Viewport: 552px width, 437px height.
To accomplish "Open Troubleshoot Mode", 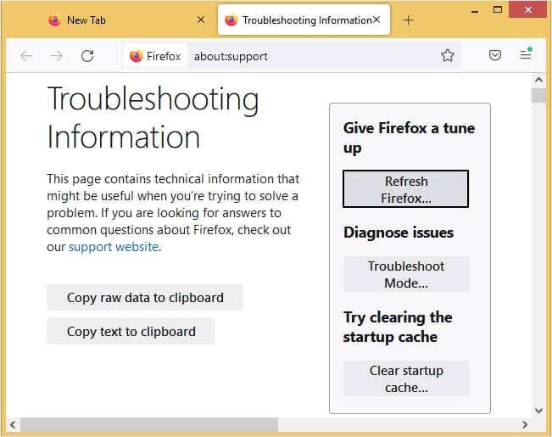I will click(406, 274).
